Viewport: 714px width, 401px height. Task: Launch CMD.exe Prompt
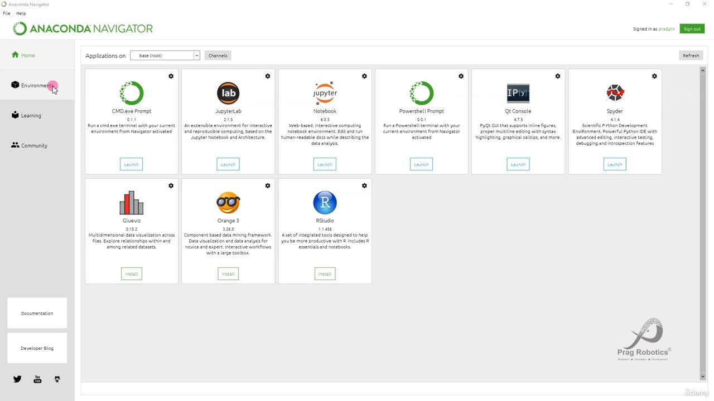pyautogui.click(x=132, y=164)
